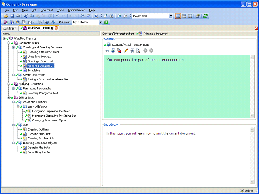Select Creating Bullet Lists topic
The image size is (259, 194).
tap(40, 134)
